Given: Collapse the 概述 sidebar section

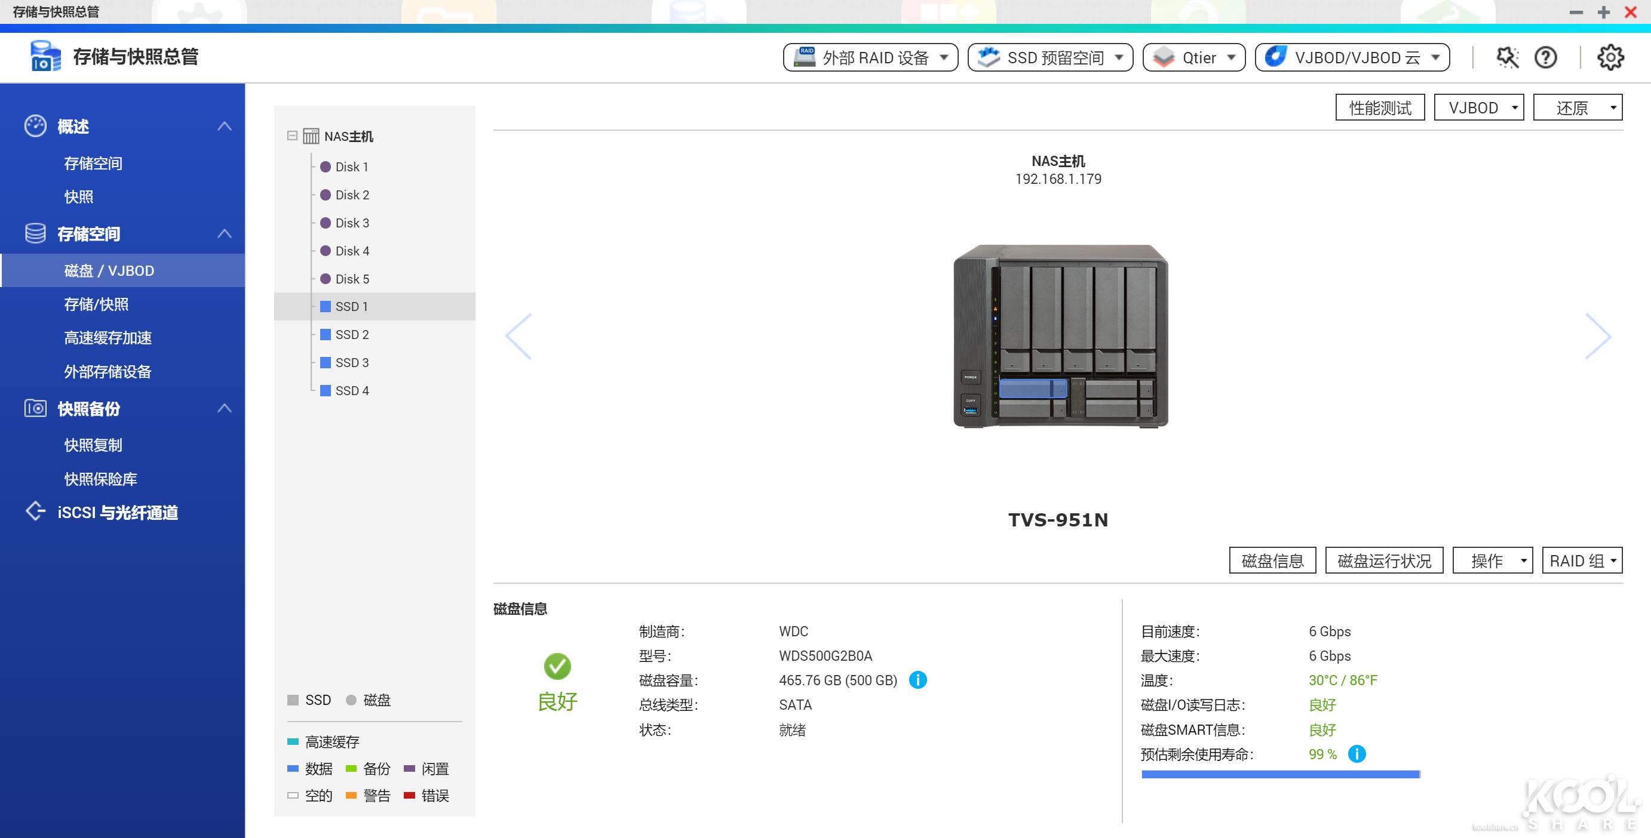Looking at the screenshot, I should pos(225,125).
